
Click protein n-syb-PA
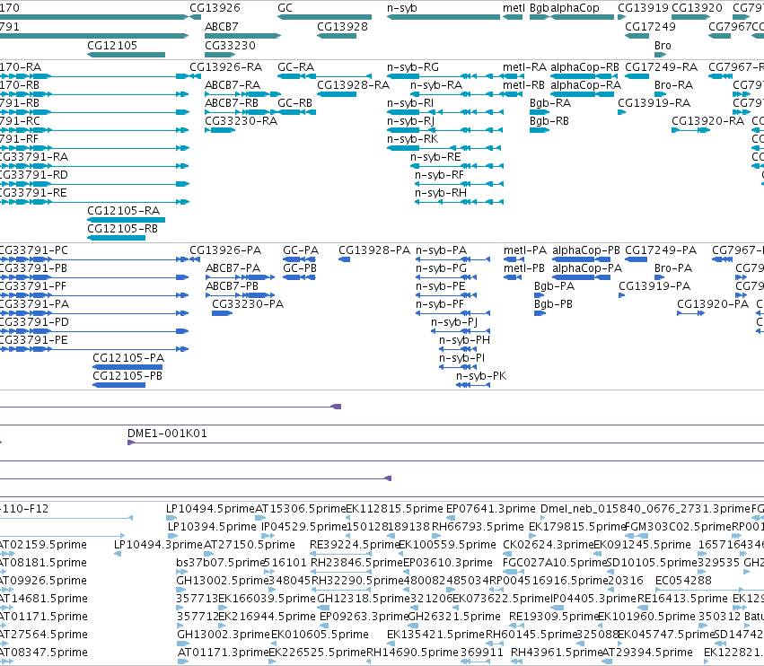click(x=441, y=250)
